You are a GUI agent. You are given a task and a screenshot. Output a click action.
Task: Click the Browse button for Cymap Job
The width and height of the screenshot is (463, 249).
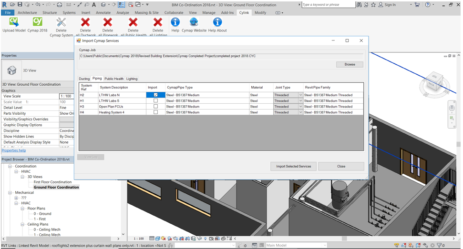pos(350,64)
